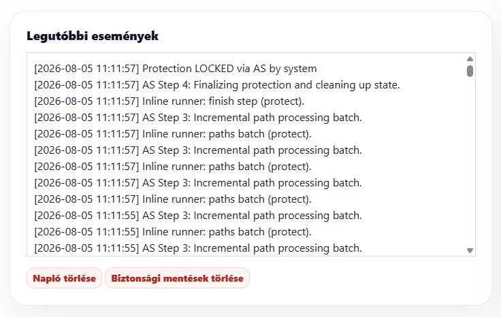Click the timestamp of Protection LOCKED entry
Viewport: 501px width, 317px height.
(86, 69)
